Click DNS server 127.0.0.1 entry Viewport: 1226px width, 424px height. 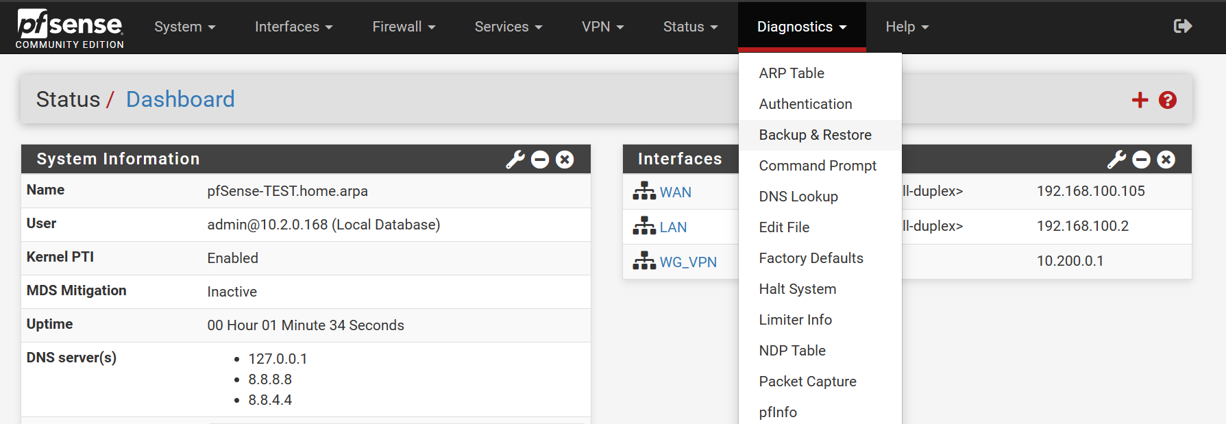point(278,359)
